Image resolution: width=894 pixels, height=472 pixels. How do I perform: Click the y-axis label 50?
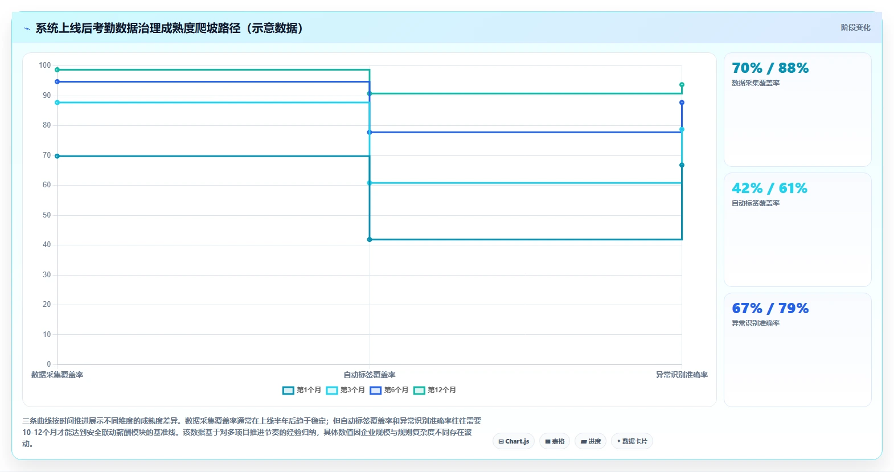click(47, 215)
